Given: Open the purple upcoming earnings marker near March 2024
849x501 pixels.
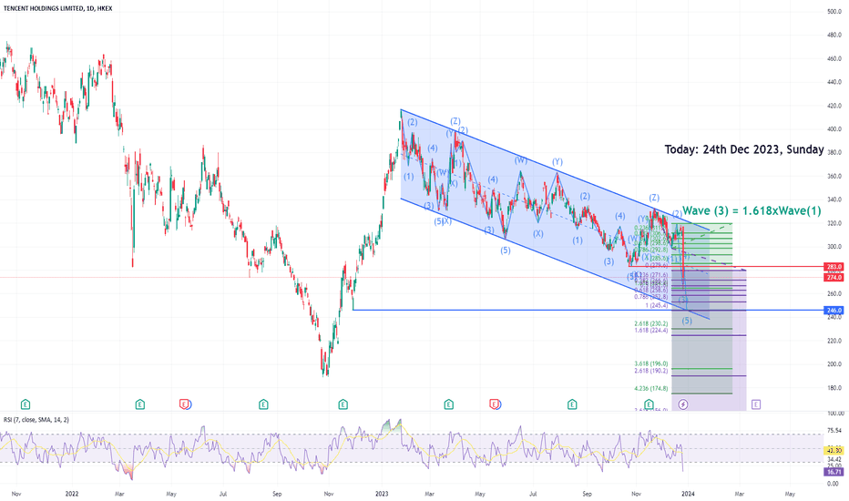Looking at the screenshot, I should click(756, 404).
